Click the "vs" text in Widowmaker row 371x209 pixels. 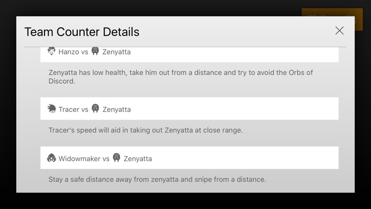pos(106,159)
